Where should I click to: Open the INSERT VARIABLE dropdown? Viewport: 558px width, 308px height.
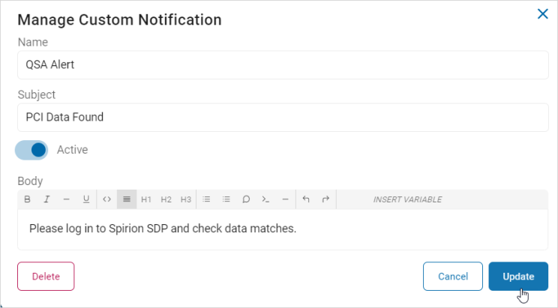407,199
